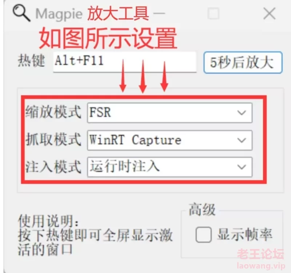Click the 5秒后放大 button
The width and height of the screenshot is (291, 273).
point(243,62)
